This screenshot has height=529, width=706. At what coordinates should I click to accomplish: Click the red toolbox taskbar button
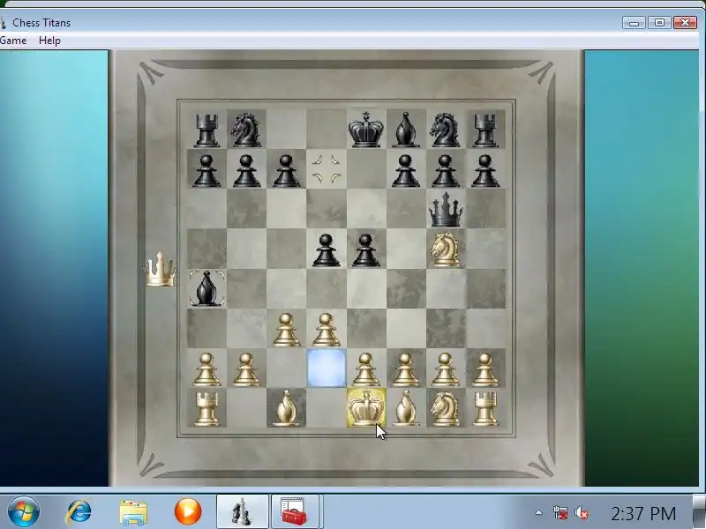tap(294, 511)
